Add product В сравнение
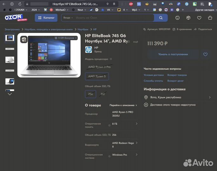The width and height of the screenshot is (217, 171). click(x=182, y=29)
